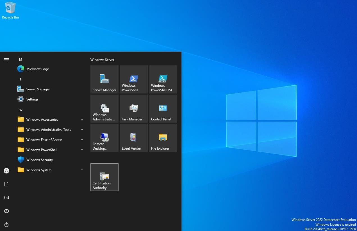Open the Settings gear in Start sidebar
Viewport: 357px width, 231px height.
coord(6,211)
